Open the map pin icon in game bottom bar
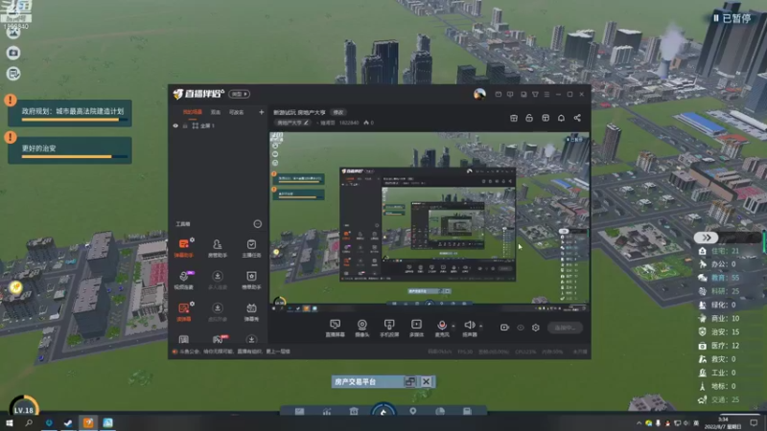Viewport: 767px width, 431px height. coord(413,412)
